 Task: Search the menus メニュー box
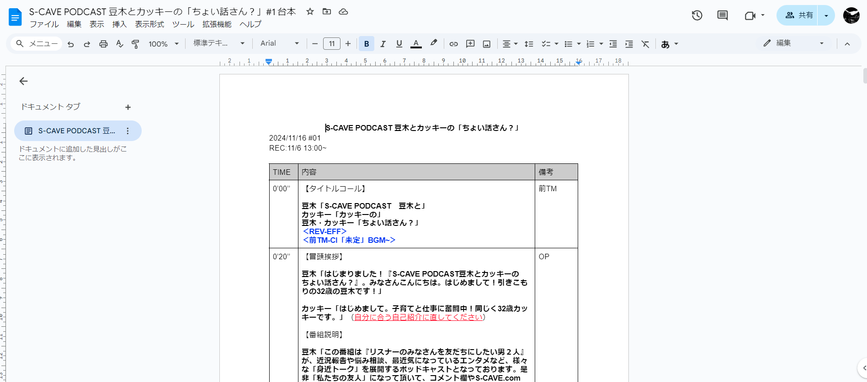pos(37,44)
